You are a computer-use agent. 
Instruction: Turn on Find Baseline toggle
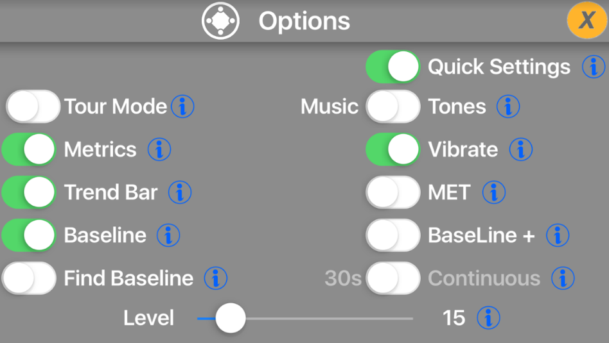[x=29, y=278]
